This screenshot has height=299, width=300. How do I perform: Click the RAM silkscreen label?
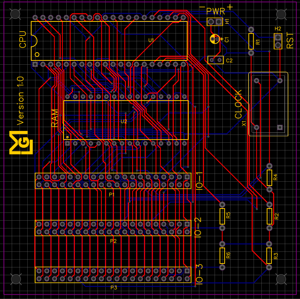(x=55, y=118)
